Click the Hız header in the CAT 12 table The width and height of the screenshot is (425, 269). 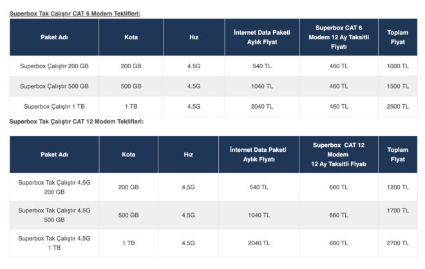[188, 154]
